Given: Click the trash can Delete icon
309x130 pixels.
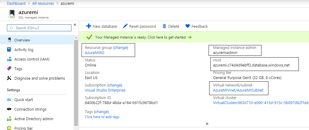Looking at the screenshot, I should pyautogui.click(x=164, y=26).
